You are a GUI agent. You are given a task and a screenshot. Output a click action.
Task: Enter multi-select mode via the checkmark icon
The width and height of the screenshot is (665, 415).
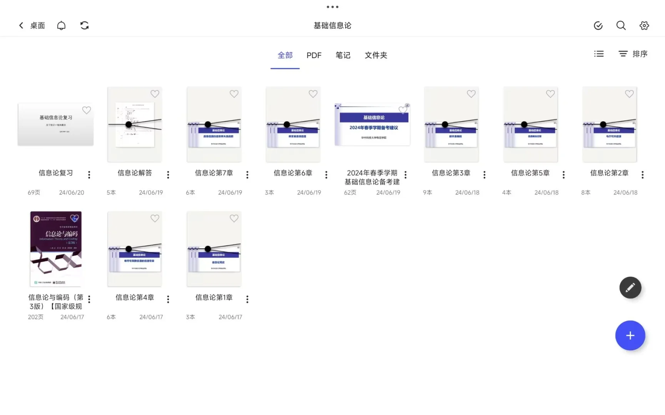[x=598, y=25]
